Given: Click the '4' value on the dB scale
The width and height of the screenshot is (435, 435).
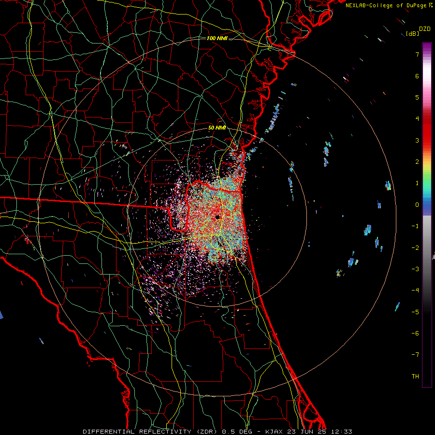Looking at the screenshot, I should (x=417, y=119).
